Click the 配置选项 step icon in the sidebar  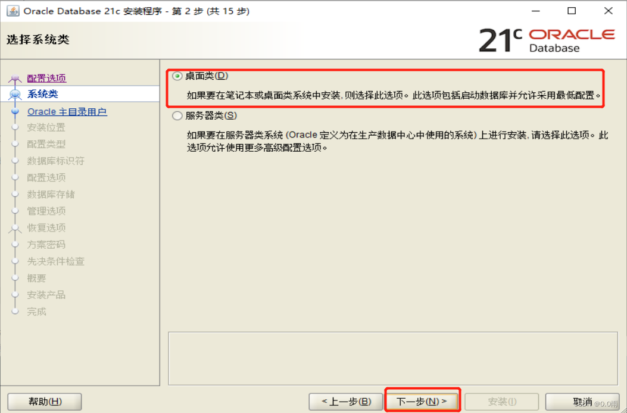point(15,77)
